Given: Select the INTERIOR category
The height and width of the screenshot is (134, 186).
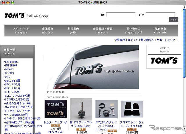Looking at the screenshot, I should coord(11,66).
